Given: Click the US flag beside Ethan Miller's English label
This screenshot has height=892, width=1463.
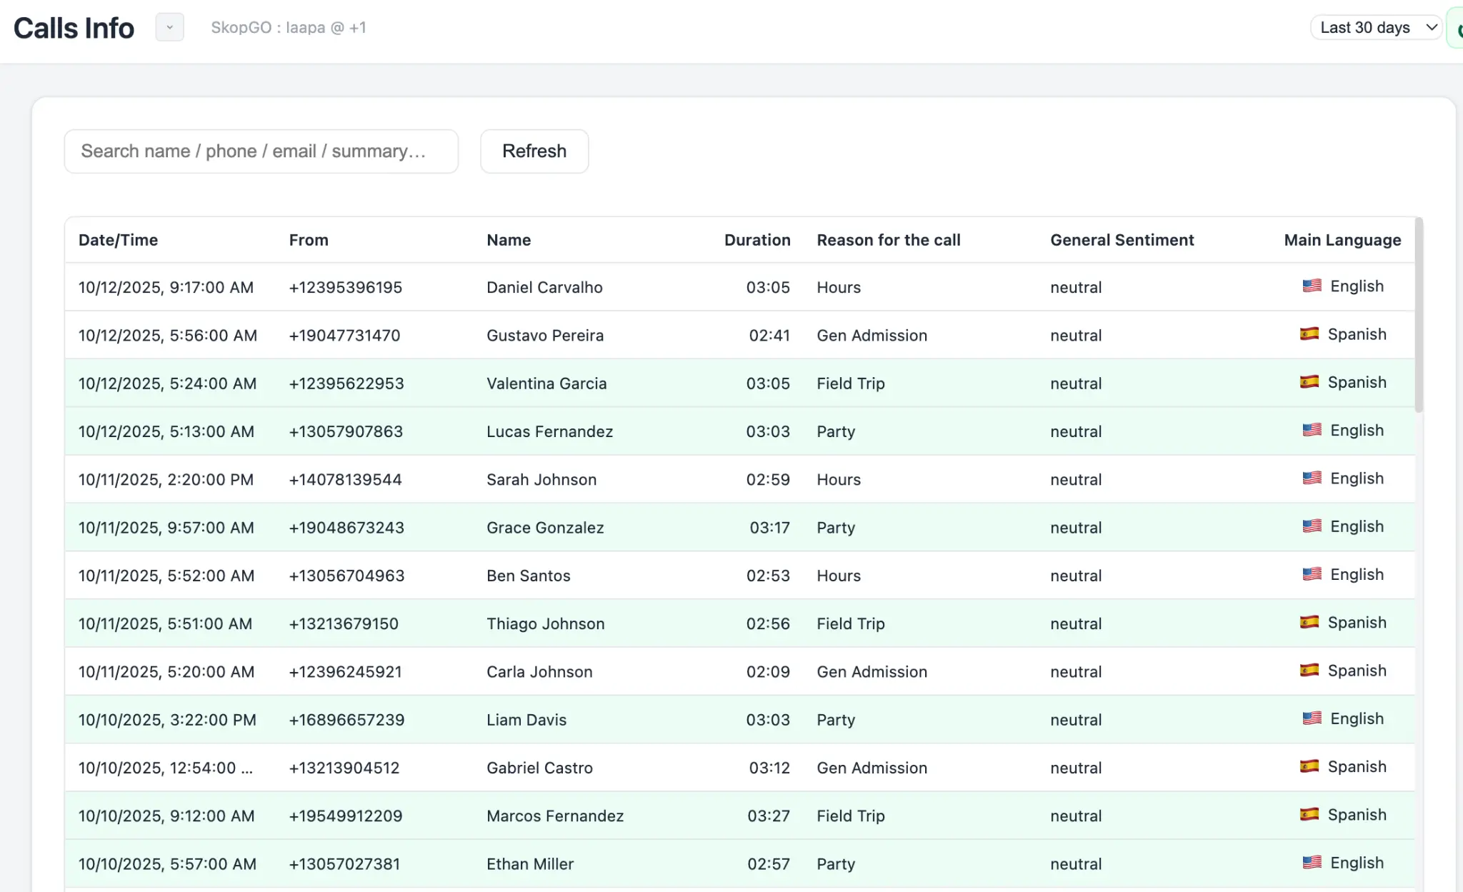Looking at the screenshot, I should tap(1312, 862).
